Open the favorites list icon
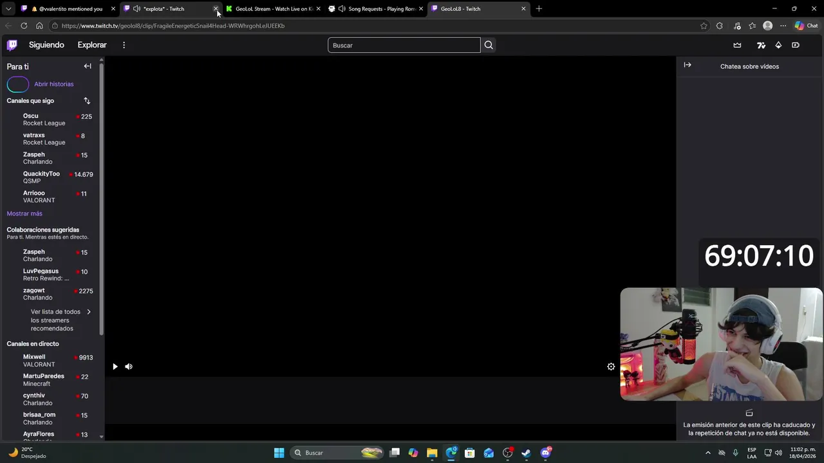The image size is (824, 463). click(752, 26)
